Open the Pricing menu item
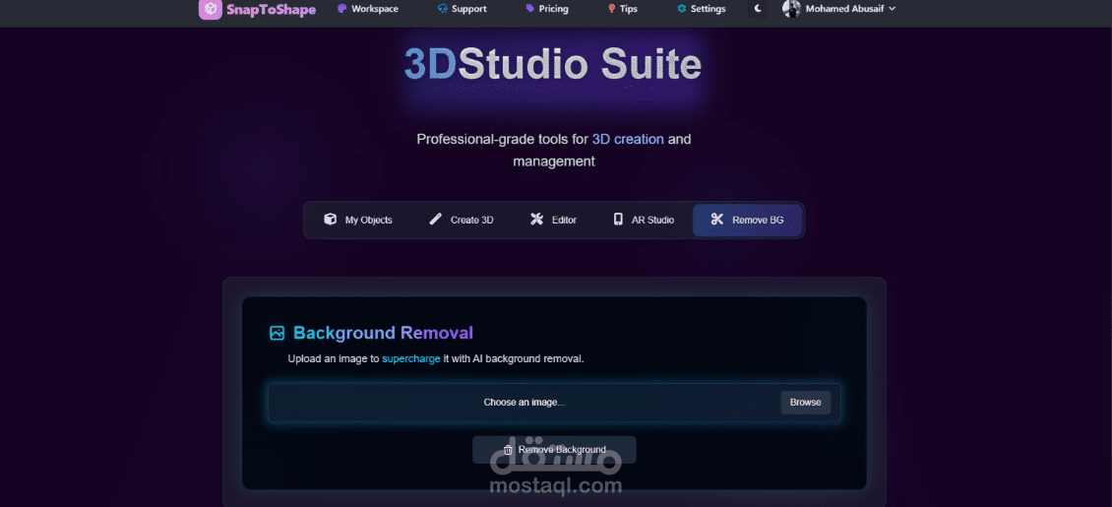This screenshot has width=1112, height=507. click(553, 9)
